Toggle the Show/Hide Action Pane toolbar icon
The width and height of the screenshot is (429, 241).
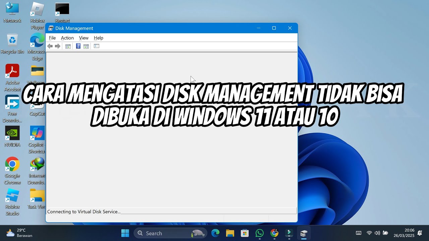click(x=86, y=46)
